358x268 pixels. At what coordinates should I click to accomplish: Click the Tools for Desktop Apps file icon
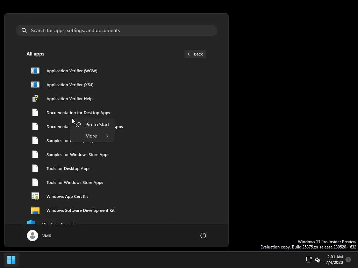(35, 168)
